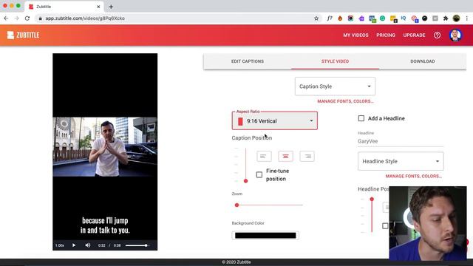
Task: Toggle the Fine-tune position checkbox
Action: [259, 174]
